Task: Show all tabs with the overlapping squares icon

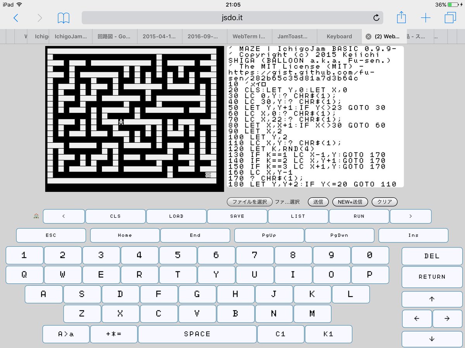Action: coord(450,18)
